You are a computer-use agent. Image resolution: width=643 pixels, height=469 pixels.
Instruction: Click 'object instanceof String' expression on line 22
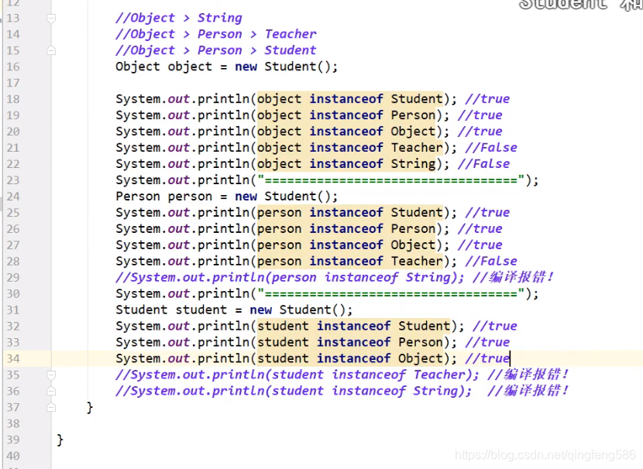click(346, 164)
